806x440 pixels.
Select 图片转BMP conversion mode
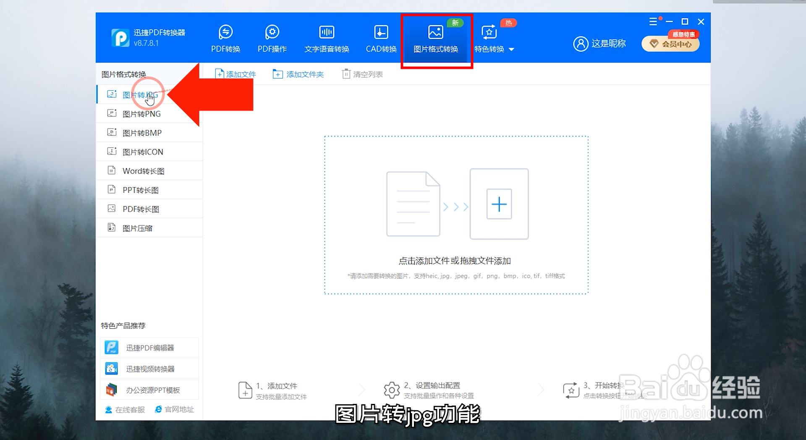pos(141,132)
